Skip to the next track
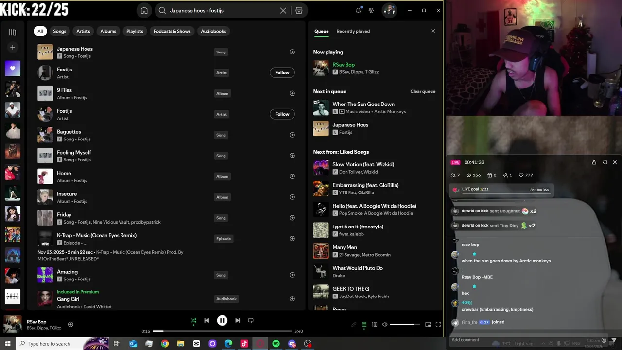The width and height of the screenshot is (622, 350). [238, 320]
